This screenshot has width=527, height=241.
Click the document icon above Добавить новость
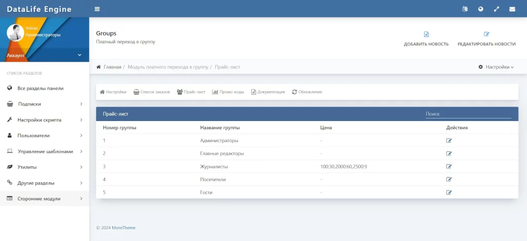point(426,35)
